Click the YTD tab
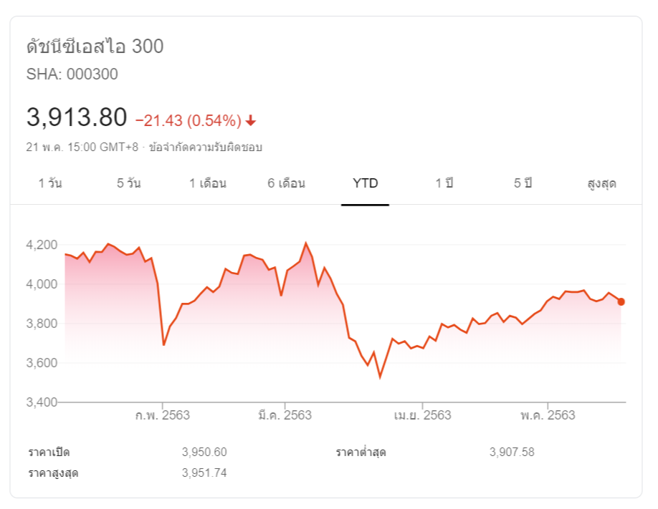This screenshot has height=509, width=658. 365,183
